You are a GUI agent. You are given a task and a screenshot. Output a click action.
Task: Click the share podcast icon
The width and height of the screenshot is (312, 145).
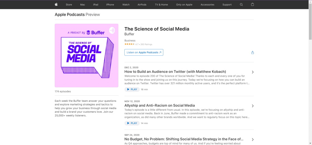[x=252, y=52]
